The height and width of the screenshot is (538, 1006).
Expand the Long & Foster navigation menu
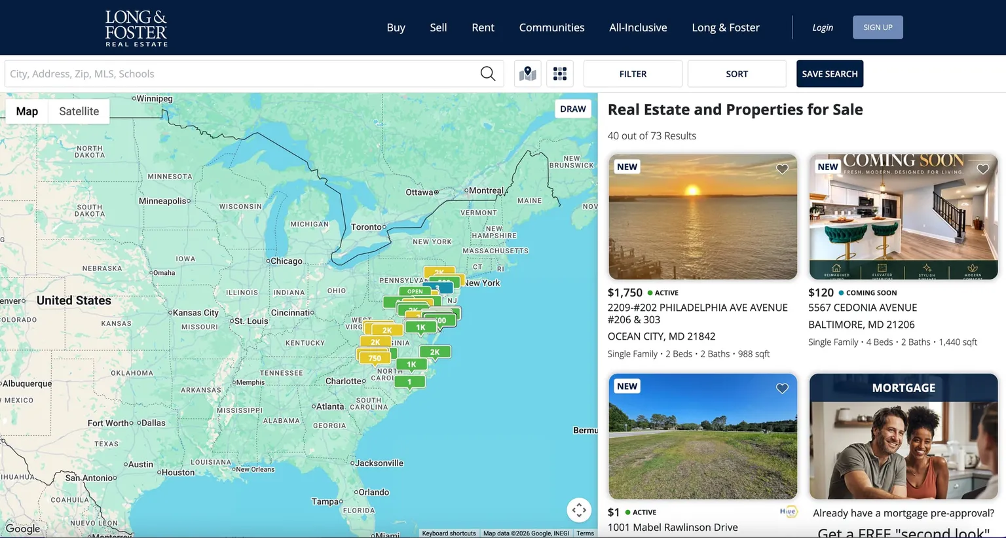(726, 27)
